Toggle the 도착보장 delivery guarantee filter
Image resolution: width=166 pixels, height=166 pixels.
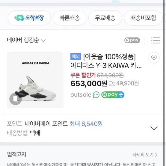[29, 18]
